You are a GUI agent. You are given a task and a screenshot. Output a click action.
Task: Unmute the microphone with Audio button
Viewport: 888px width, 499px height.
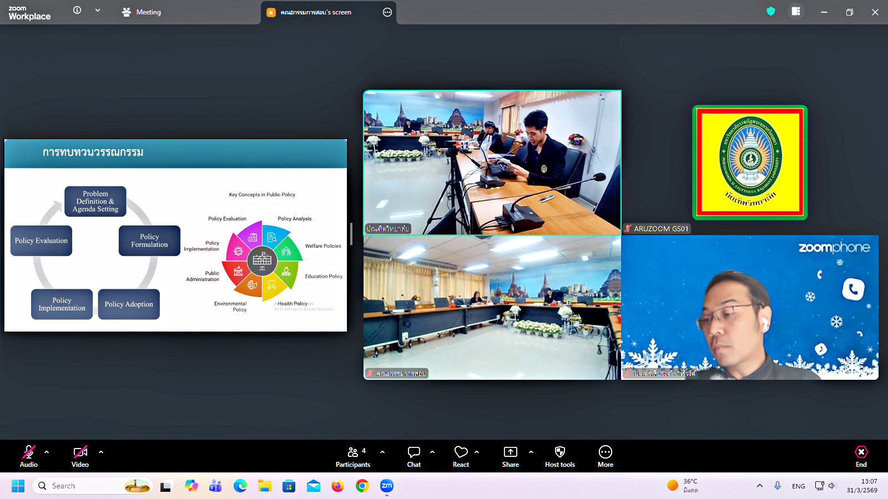coord(29,456)
